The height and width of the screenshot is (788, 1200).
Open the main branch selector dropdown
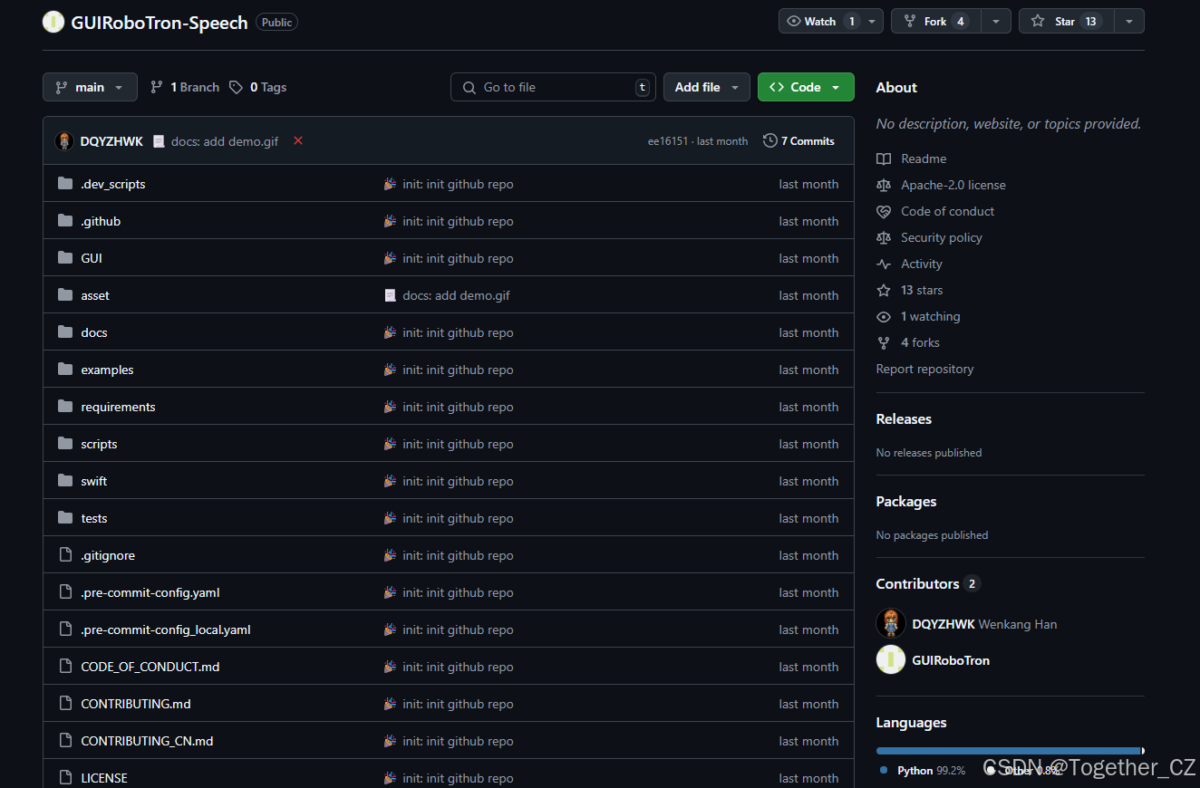point(90,87)
